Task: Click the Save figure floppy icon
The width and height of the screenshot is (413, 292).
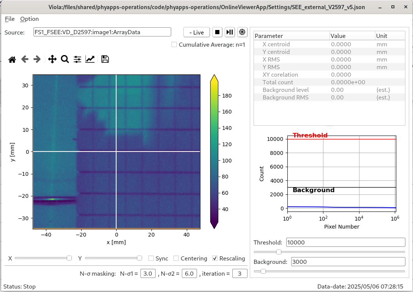Action: [105, 59]
